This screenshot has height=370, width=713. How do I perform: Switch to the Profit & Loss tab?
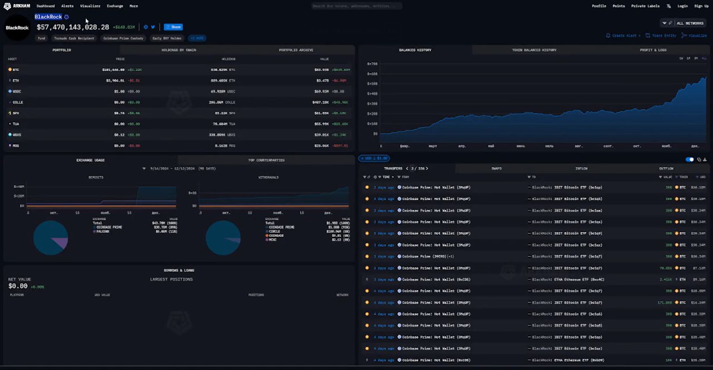click(653, 50)
